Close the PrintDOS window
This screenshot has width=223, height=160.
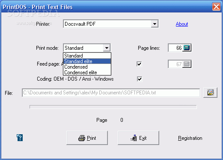(x=216, y=7)
